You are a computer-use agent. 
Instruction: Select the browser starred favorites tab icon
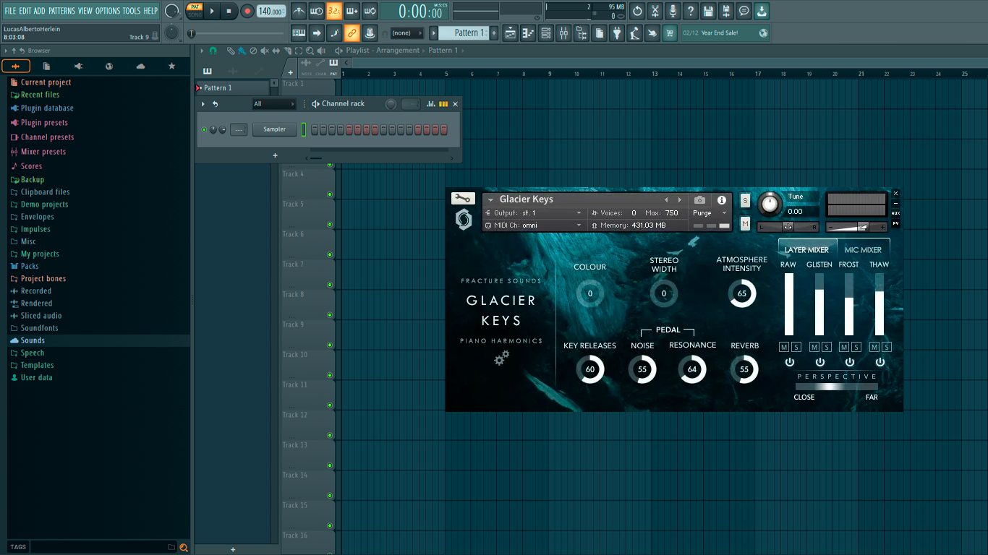pos(171,66)
